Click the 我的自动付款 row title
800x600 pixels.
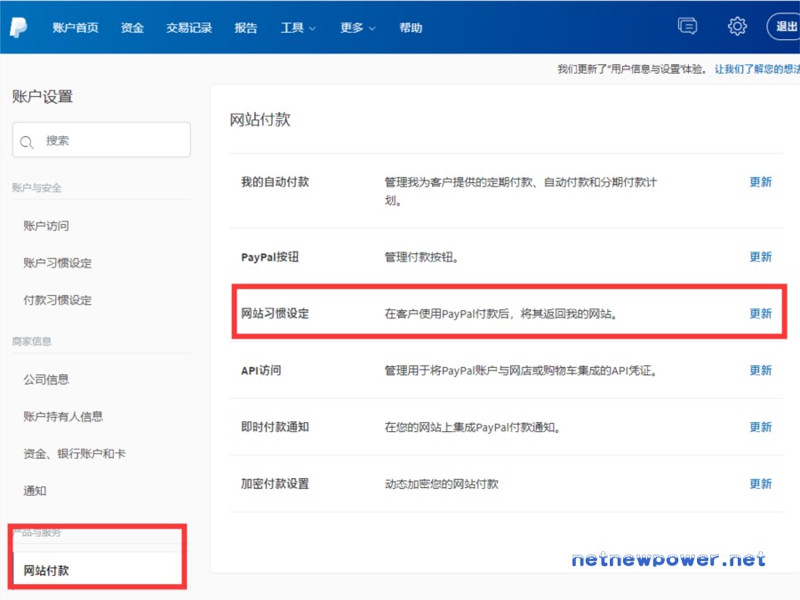click(275, 181)
